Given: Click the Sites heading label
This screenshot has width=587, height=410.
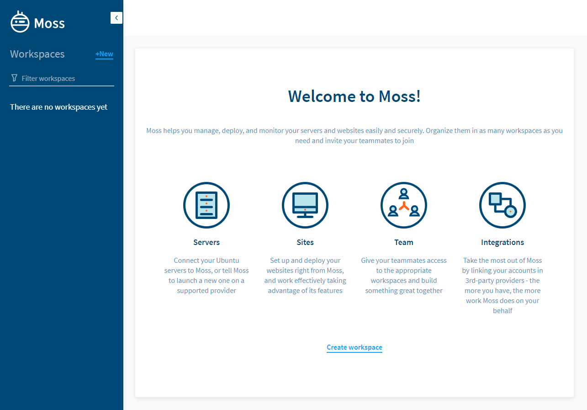Looking at the screenshot, I should [305, 242].
